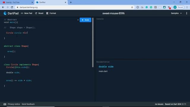Viewport: 190px width, 107px height.
Task: Click the site lock icon in the address bar
Action: click(18, 7)
